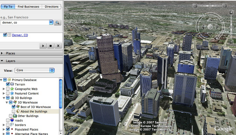Expand the Featured Content tree node

4,93
